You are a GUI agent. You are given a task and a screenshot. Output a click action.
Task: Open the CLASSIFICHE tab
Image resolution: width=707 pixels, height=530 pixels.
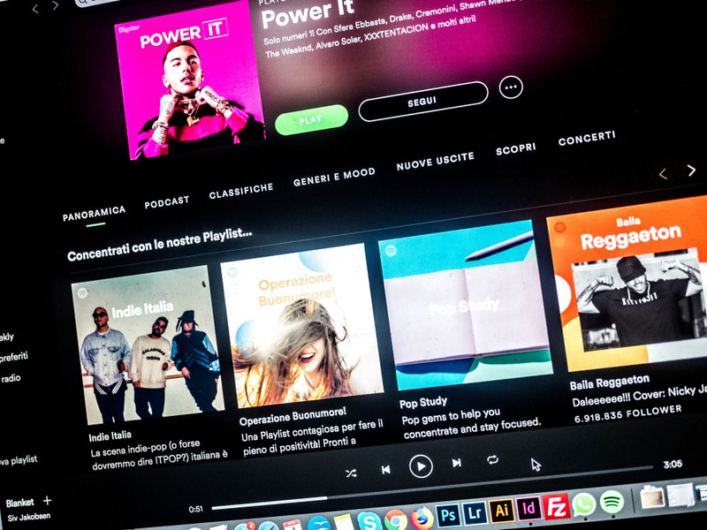[x=241, y=191]
